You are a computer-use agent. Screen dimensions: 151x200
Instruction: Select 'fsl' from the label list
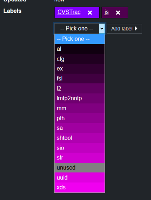point(79,79)
